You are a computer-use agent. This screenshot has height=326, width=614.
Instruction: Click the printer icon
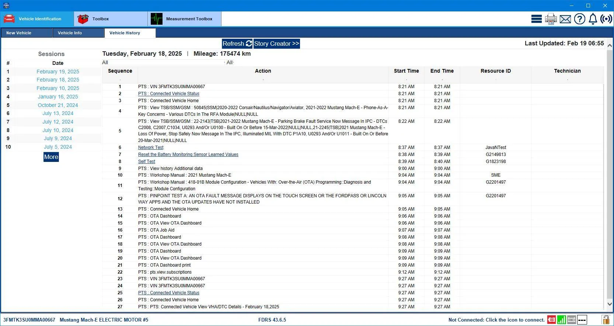click(551, 19)
